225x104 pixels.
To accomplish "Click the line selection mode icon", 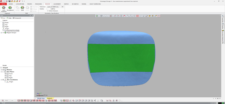I will click(x=128, y=16).
